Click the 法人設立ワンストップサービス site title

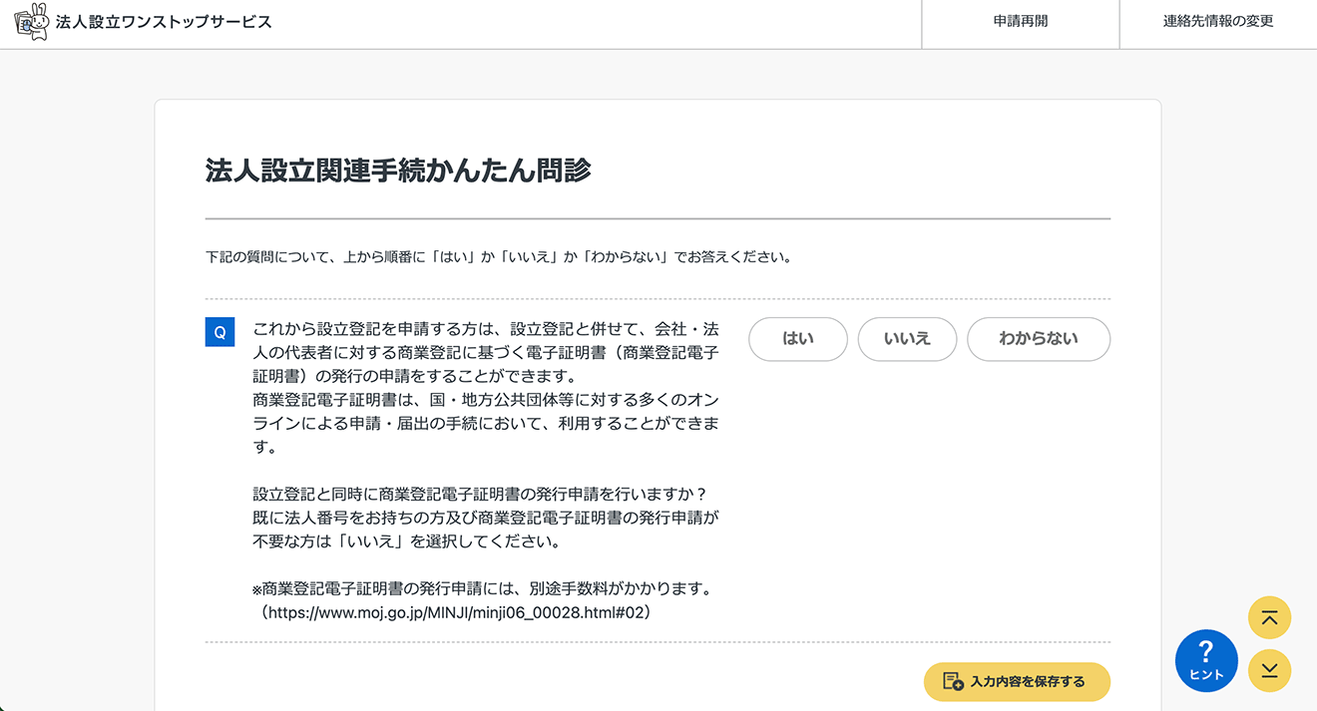point(164,22)
